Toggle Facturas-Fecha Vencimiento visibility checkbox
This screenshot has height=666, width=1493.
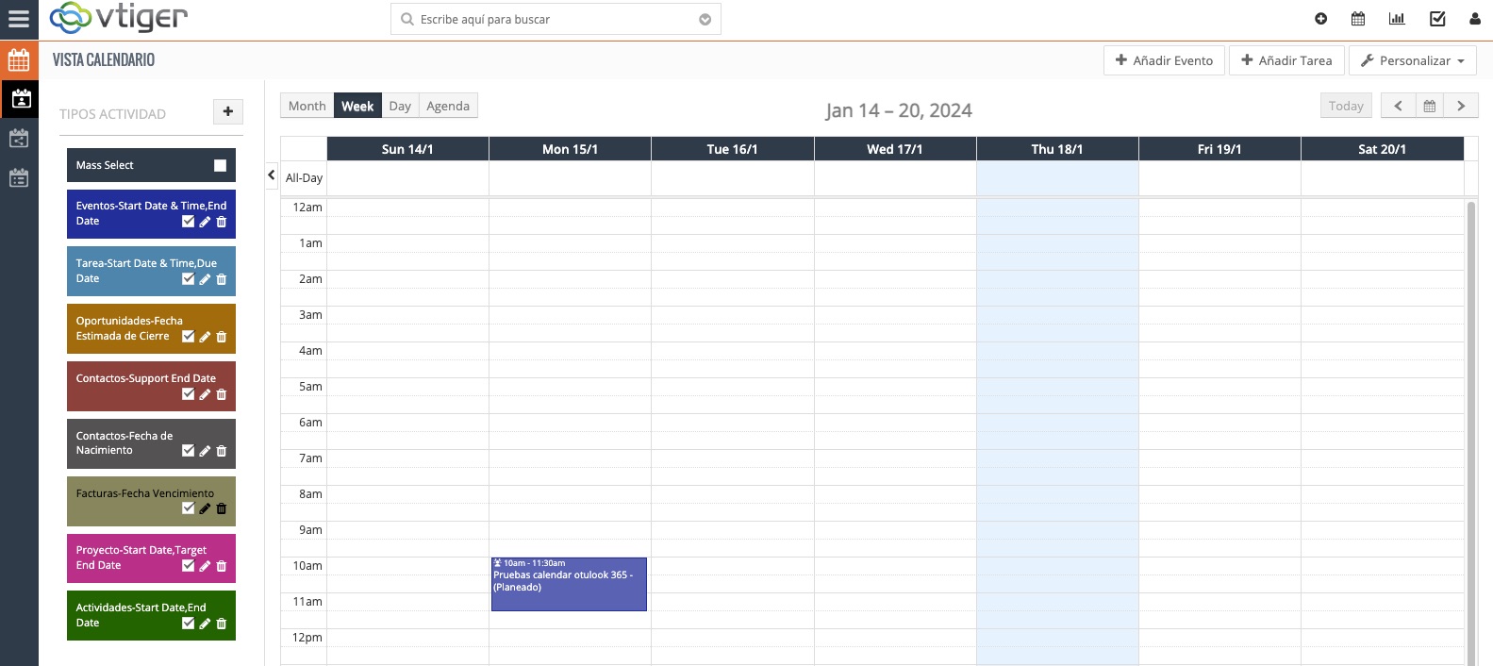[188, 508]
